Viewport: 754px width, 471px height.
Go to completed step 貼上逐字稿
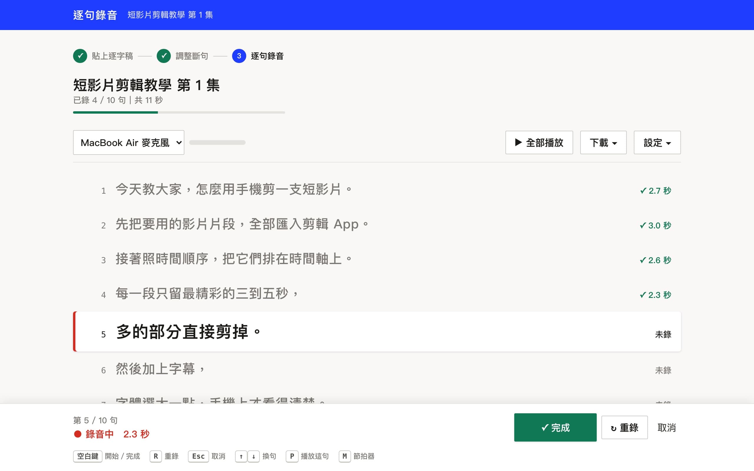click(103, 56)
